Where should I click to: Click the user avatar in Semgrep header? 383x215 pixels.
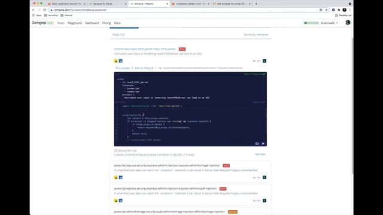348,23
